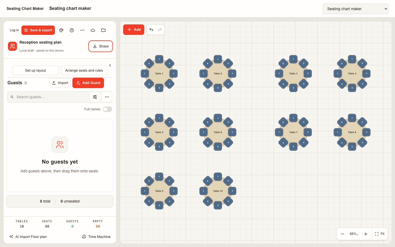
Task: Open the 68% zoom level dropdown
Action: 354,234
